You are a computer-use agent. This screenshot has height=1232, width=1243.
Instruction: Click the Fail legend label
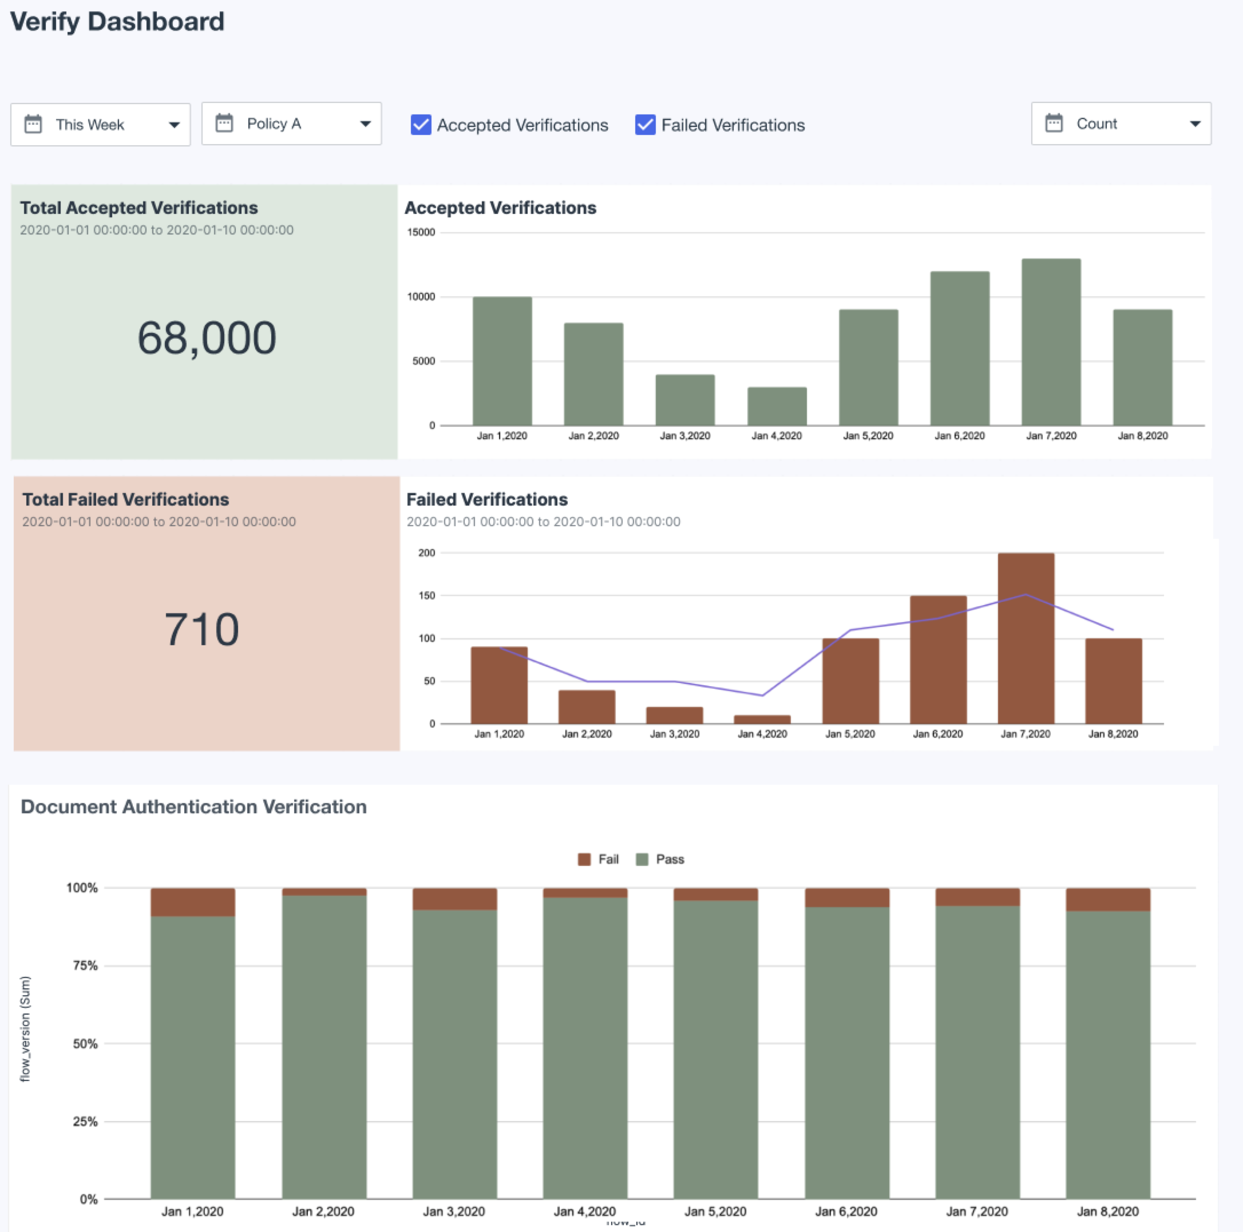pyautogui.click(x=608, y=859)
